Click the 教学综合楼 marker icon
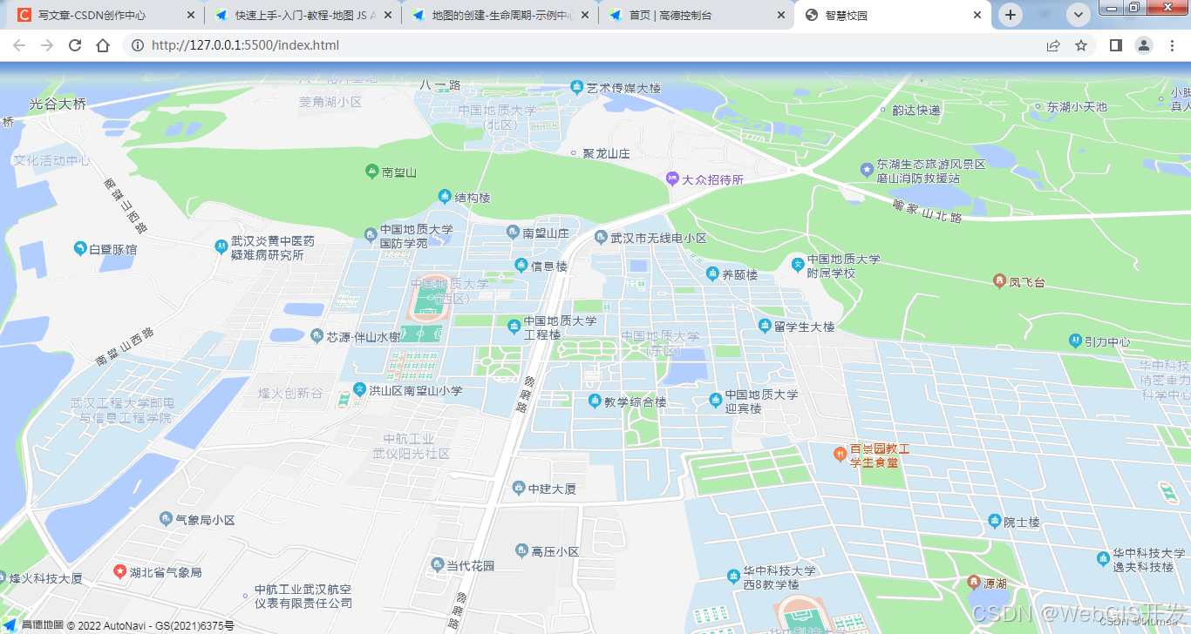 (x=595, y=401)
